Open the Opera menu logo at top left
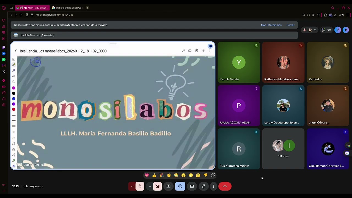Image resolution: width=352 pixels, height=198 pixels. [4, 8]
